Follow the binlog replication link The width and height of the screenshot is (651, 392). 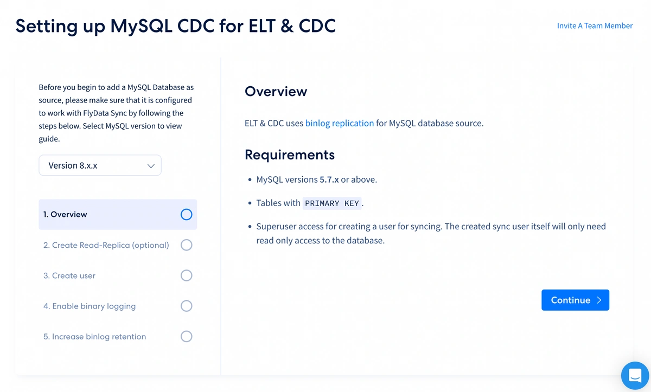pos(340,123)
